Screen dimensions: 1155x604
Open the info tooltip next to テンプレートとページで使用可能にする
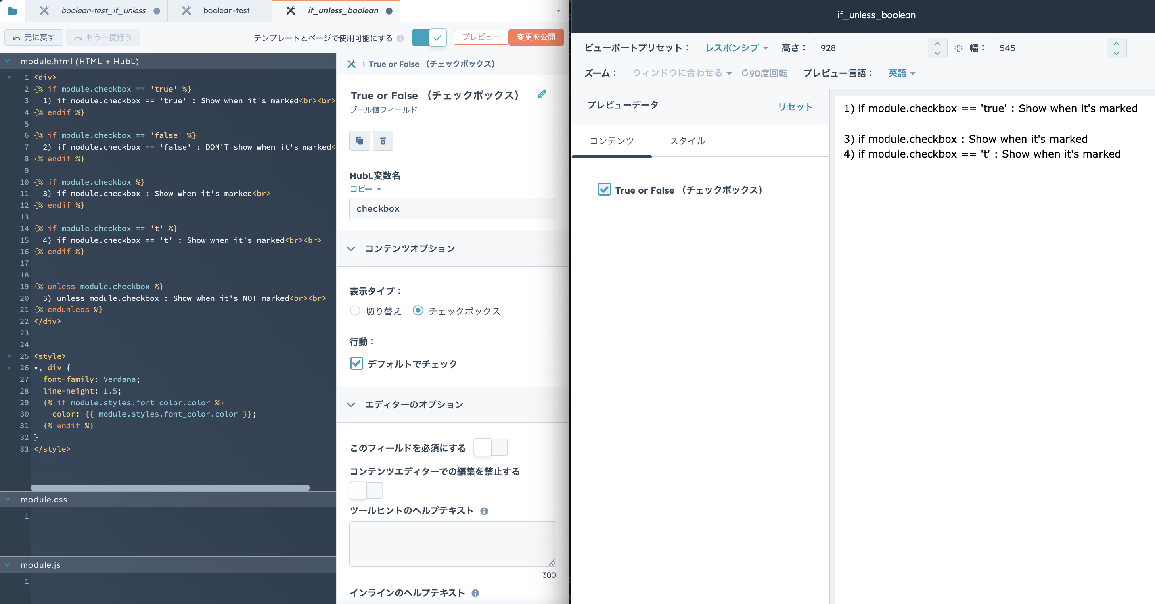(401, 38)
